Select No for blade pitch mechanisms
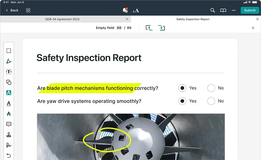This screenshot has width=261, height=160. click(x=211, y=88)
